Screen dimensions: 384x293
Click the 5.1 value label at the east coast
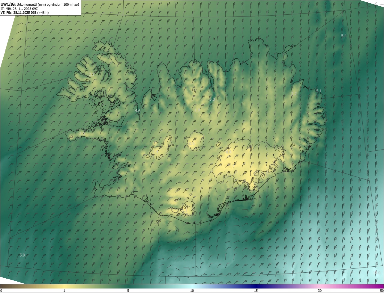pos(319,91)
